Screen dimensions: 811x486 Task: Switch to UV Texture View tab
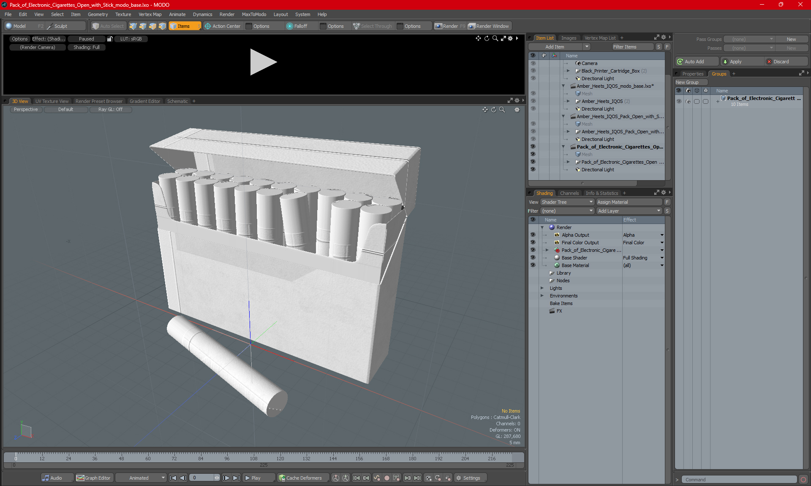tap(52, 101)
